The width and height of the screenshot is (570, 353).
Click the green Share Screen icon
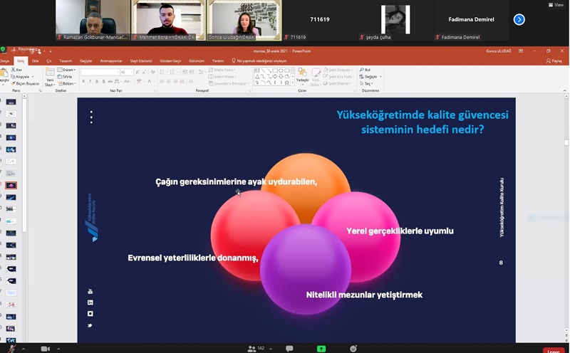(321, 349)
